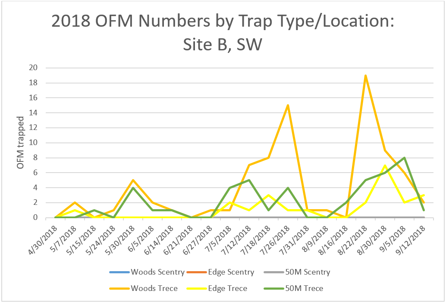Select the "50M Trece" legend label
Image resolution: width=446 pixels, height=303 pixels.
tap(305, 288)
